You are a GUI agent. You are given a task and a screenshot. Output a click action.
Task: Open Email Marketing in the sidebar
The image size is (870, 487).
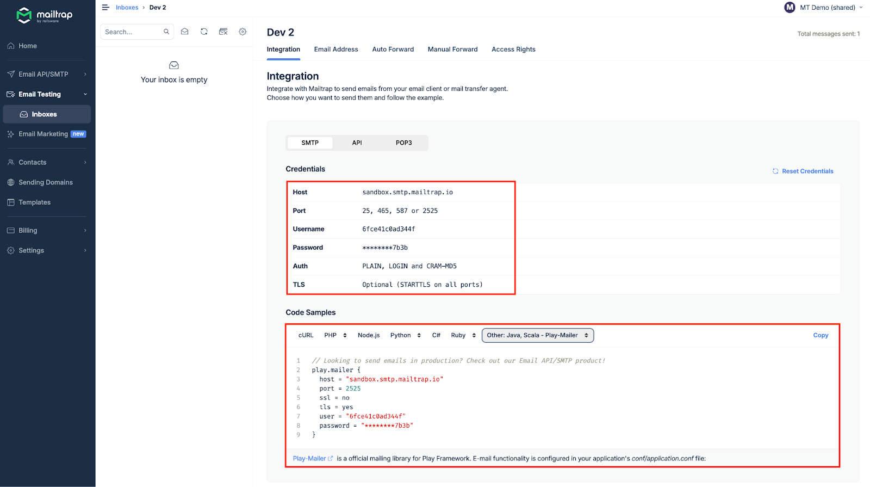click(47, 134)
